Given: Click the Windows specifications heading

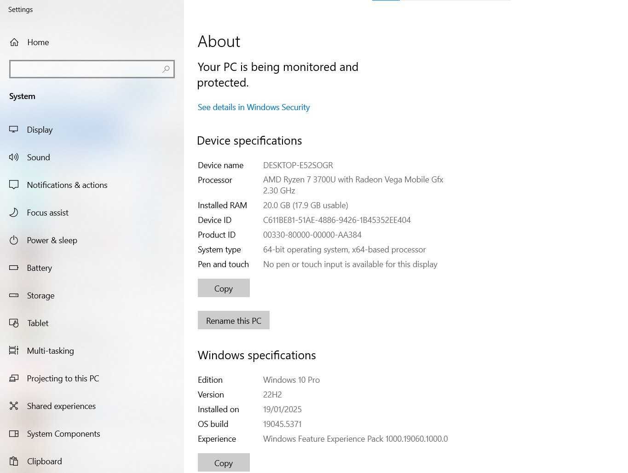Looking at the screenshot, I should coord(257,356).
